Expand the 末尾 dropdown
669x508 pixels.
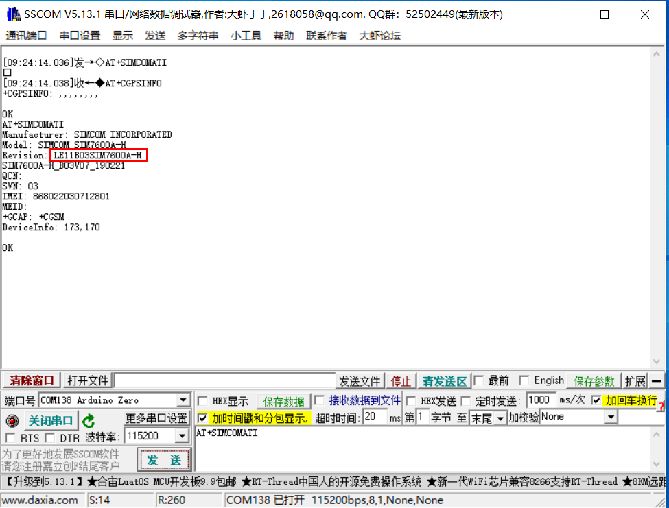(x=500, y=418)
